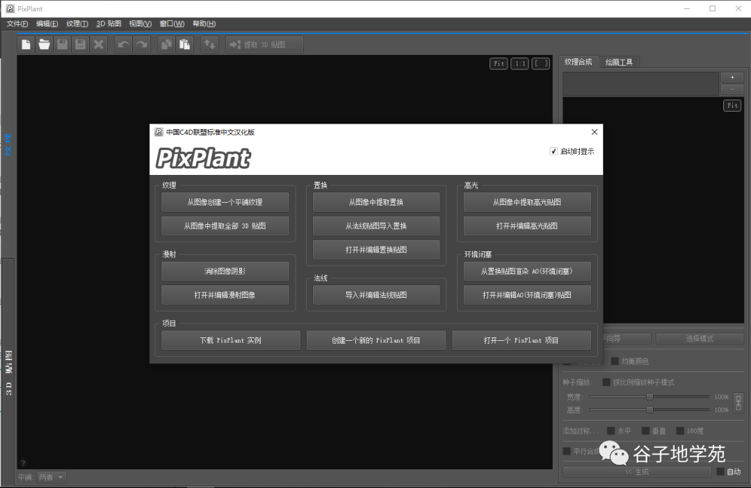Click the Close (X) toolbar icon
The width and height of the screenshot is (751, 488).
(99, 44)
